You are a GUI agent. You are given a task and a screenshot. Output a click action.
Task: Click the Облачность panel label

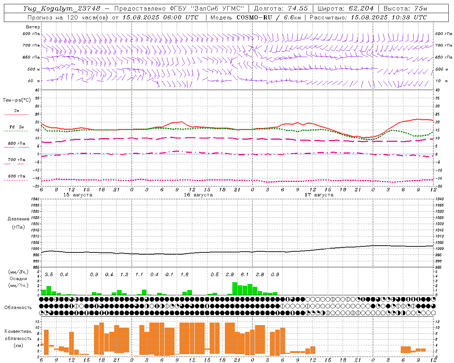(x=18, y=307)
